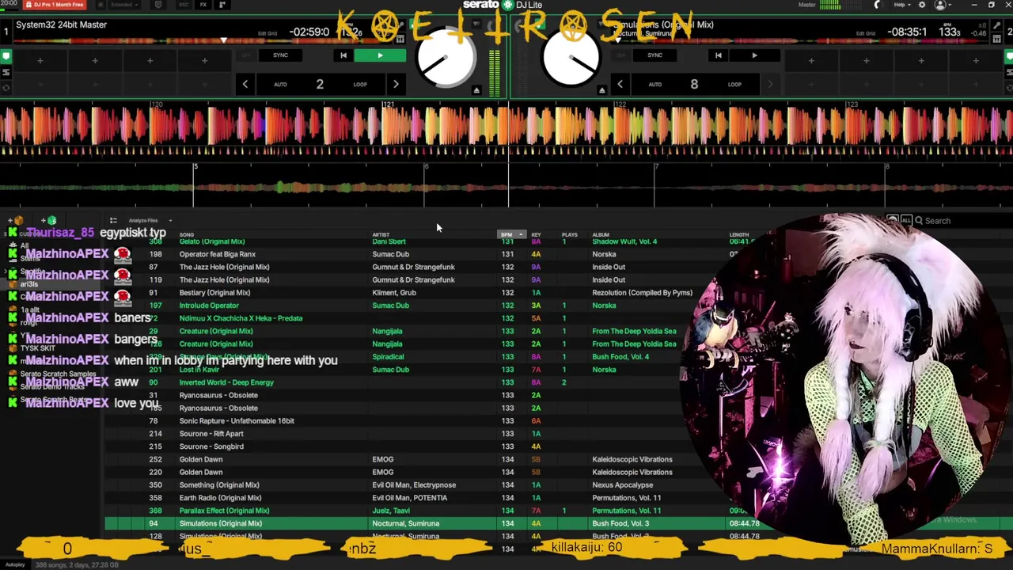The height and width of the screenshot is (570, 1013).
Task: Enable SYNC on right deck
Action: pos(654,55)
